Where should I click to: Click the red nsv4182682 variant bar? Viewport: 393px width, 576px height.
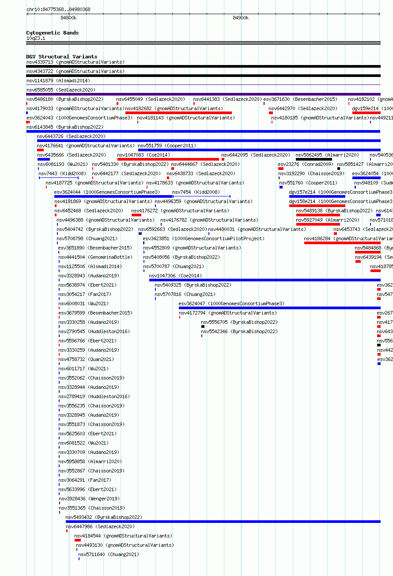pos(178,113)
